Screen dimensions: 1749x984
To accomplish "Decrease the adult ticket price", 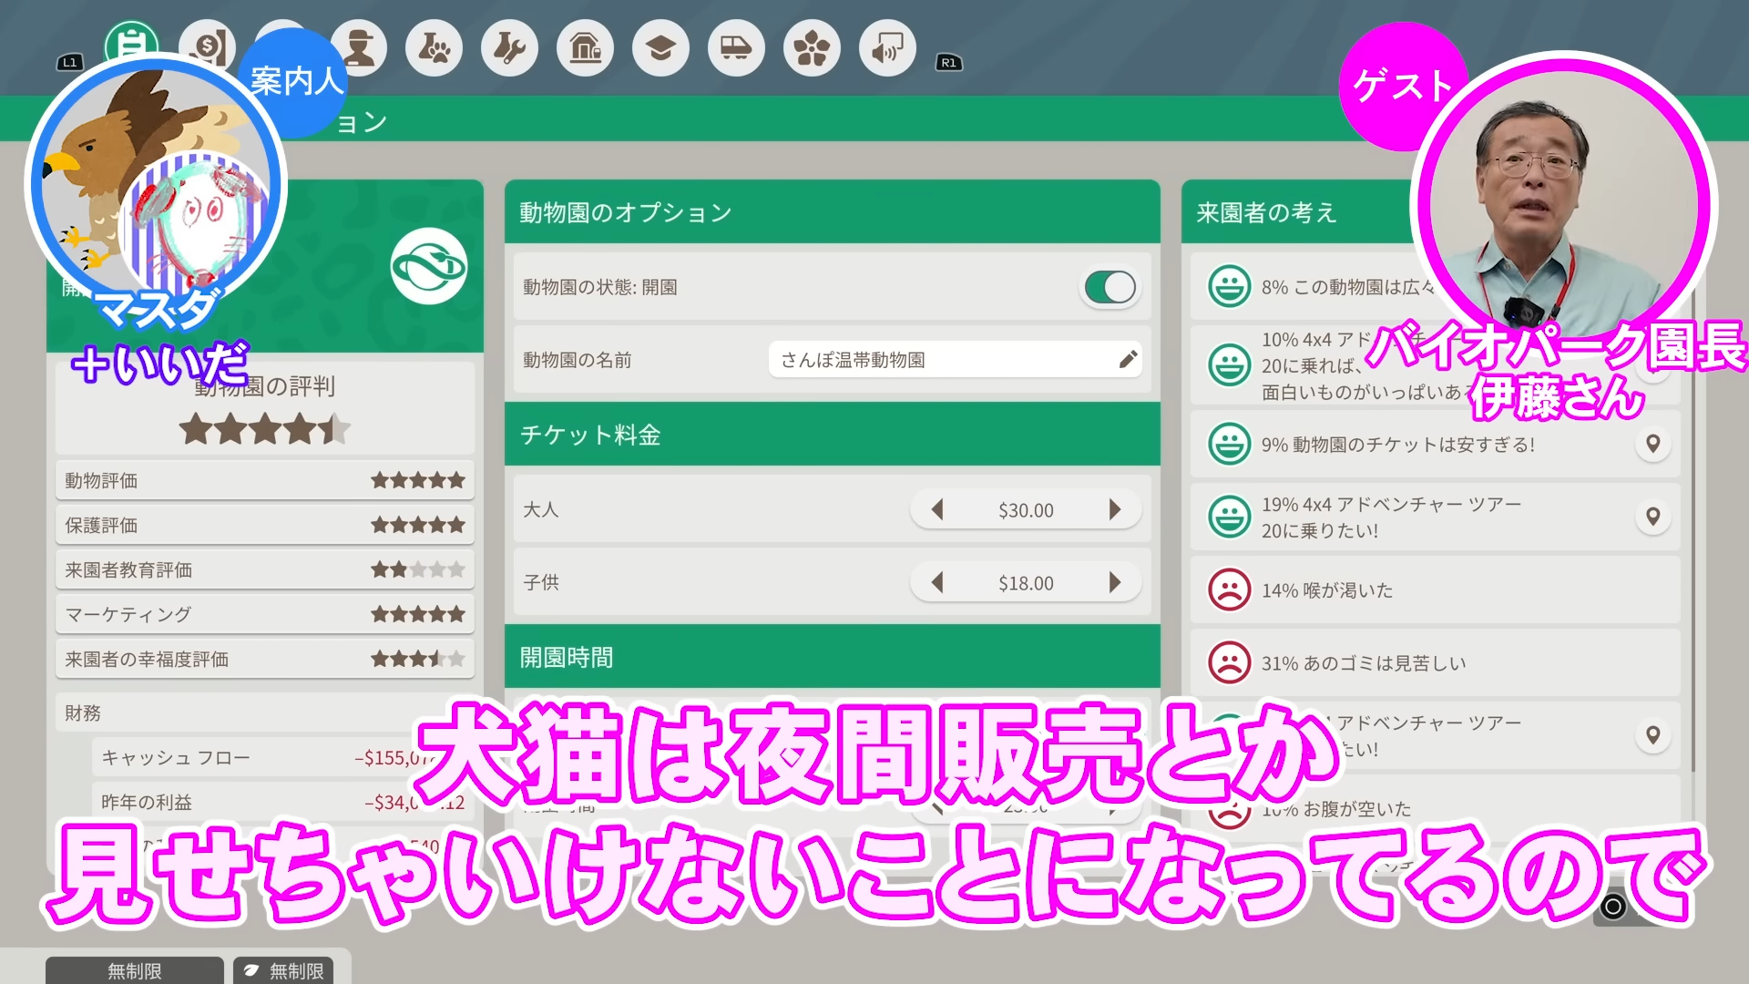I will tap(937, 510).
